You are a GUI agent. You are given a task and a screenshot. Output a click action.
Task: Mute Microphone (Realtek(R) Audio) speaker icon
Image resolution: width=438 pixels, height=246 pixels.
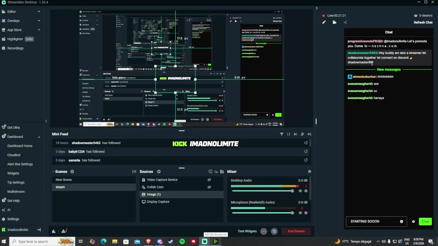point(300,213)
